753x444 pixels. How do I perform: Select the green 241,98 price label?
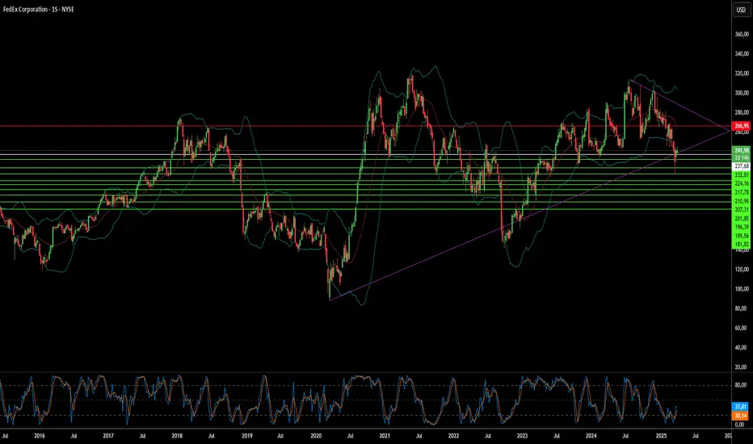point(742,150)
